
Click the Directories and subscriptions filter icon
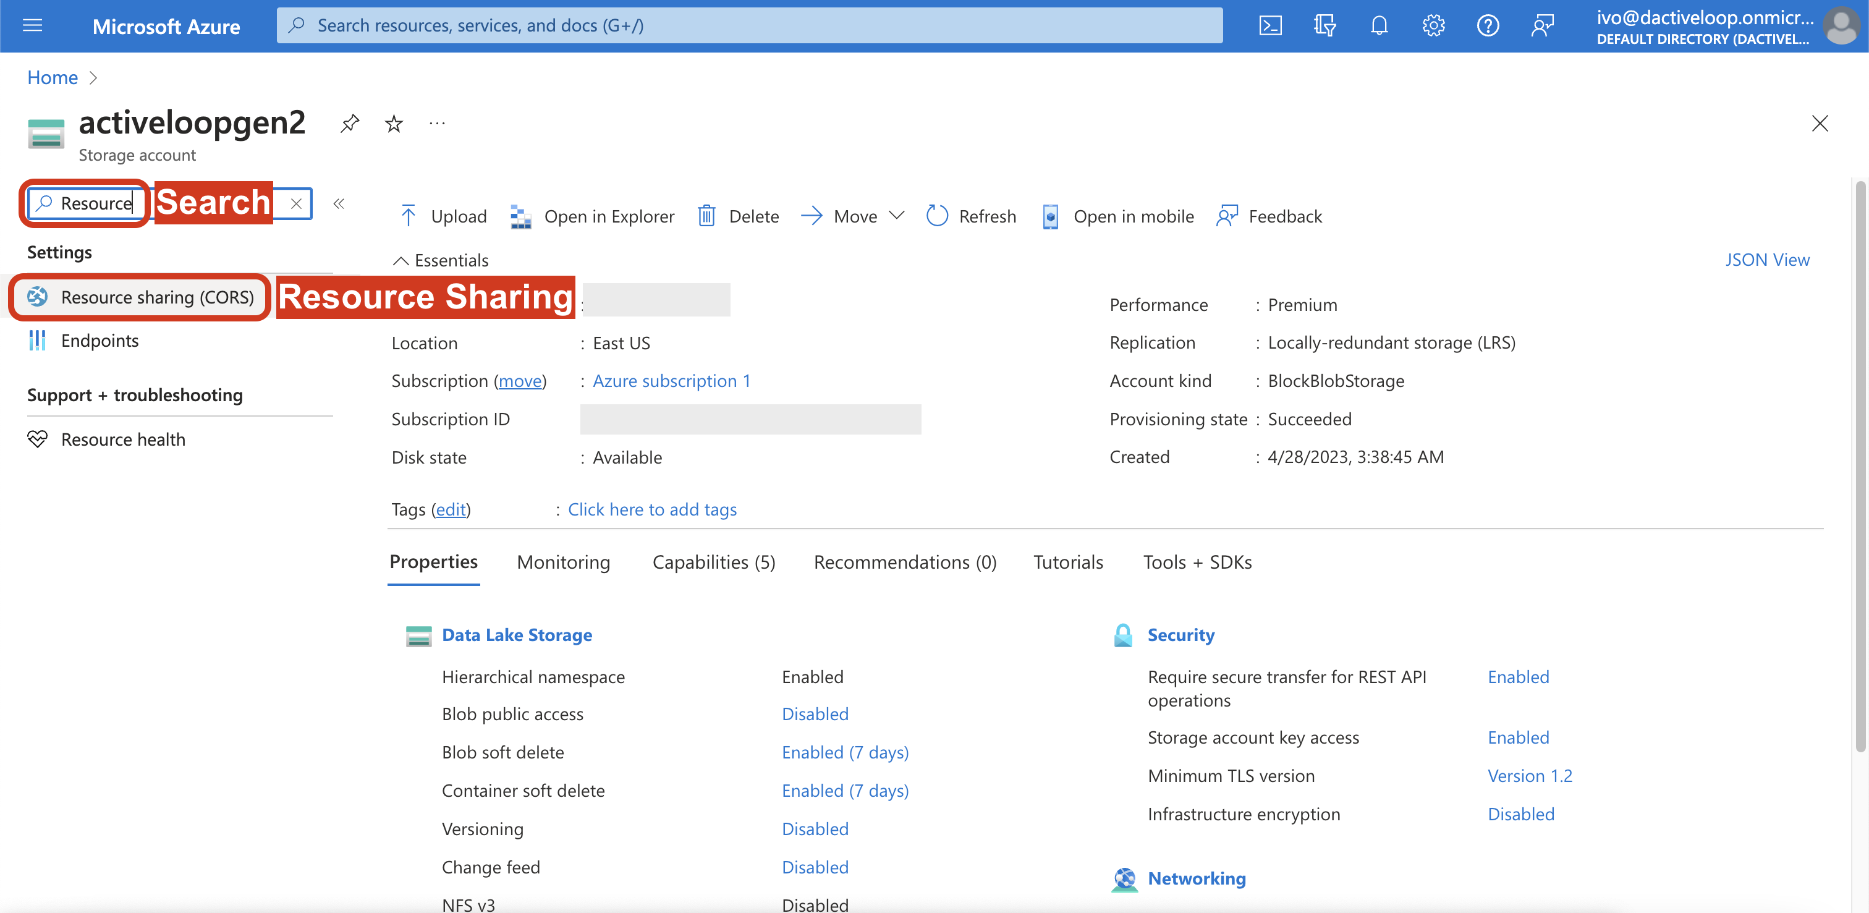pyautogui.click(x=1324, y=25)
